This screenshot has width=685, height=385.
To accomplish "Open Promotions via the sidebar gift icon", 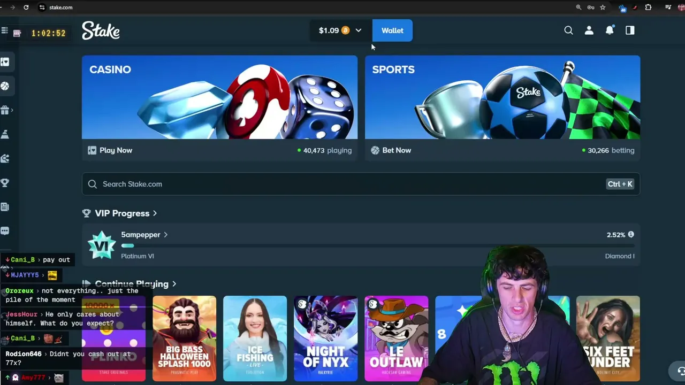I will point(5,110).
